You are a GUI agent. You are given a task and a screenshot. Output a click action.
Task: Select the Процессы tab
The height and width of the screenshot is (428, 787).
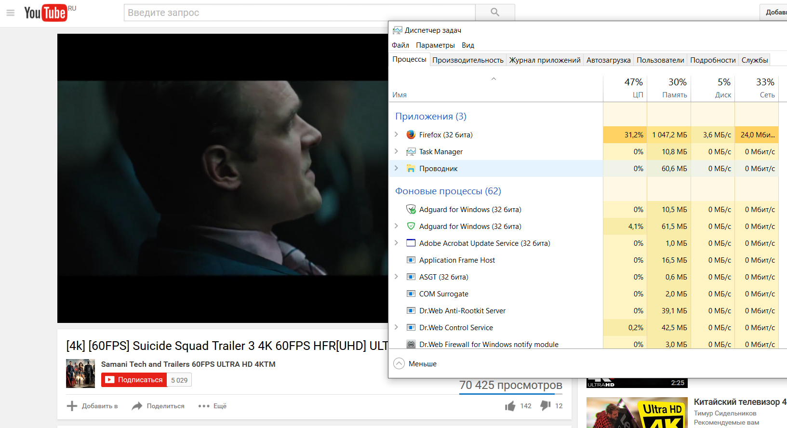[409, 59]
